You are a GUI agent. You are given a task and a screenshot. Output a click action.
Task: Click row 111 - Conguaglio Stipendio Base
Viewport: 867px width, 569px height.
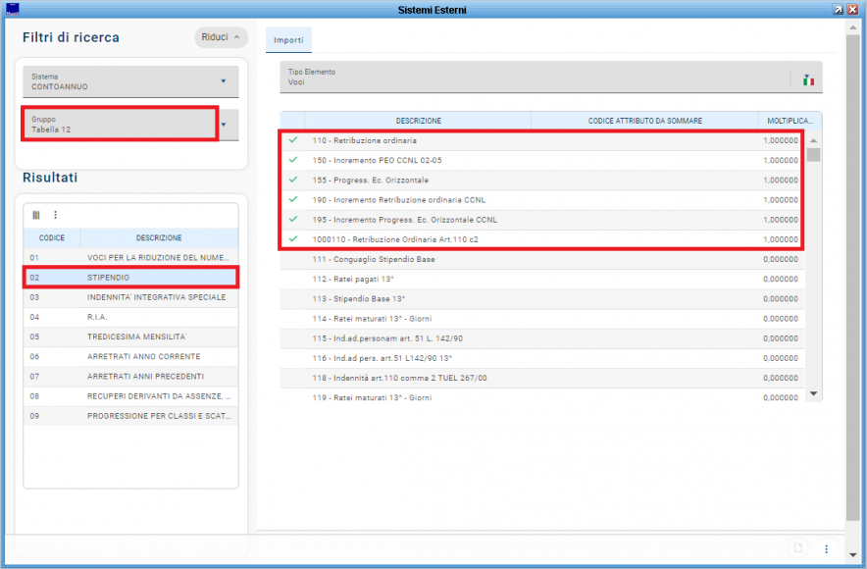[541, 259]
